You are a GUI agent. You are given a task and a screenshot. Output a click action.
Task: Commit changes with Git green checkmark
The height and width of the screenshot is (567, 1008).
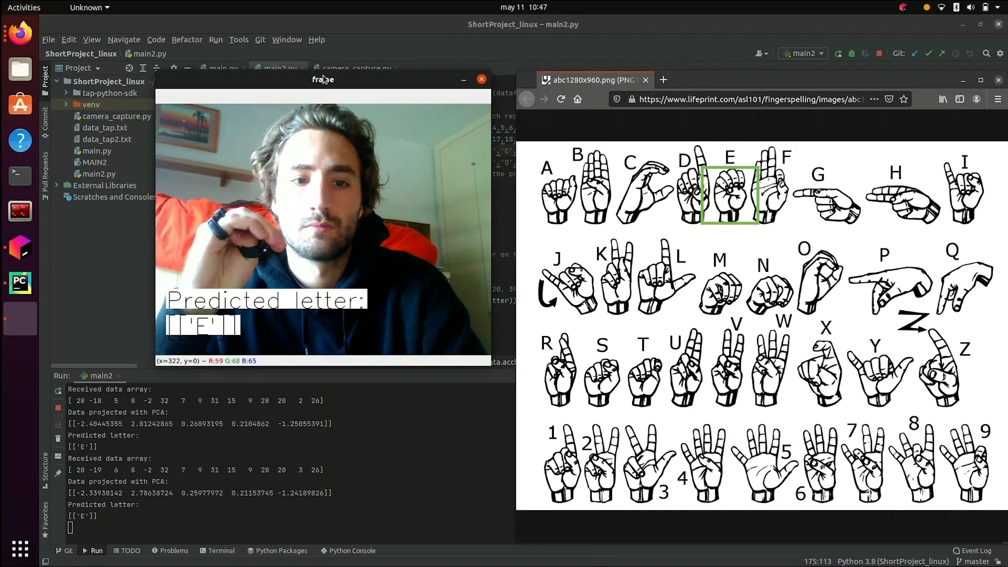point(928,54)
